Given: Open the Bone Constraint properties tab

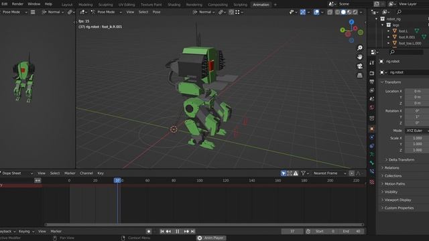Looking at the screenshot, I should [x=372, y=171].
